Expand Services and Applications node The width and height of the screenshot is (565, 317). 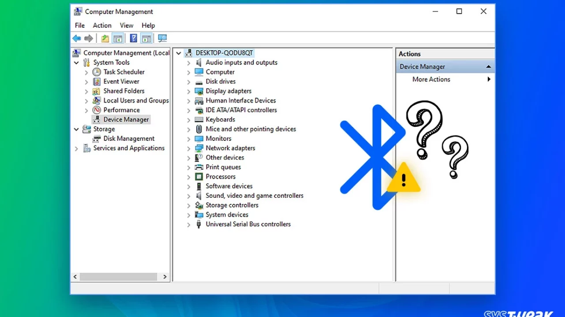coord(76,149)
